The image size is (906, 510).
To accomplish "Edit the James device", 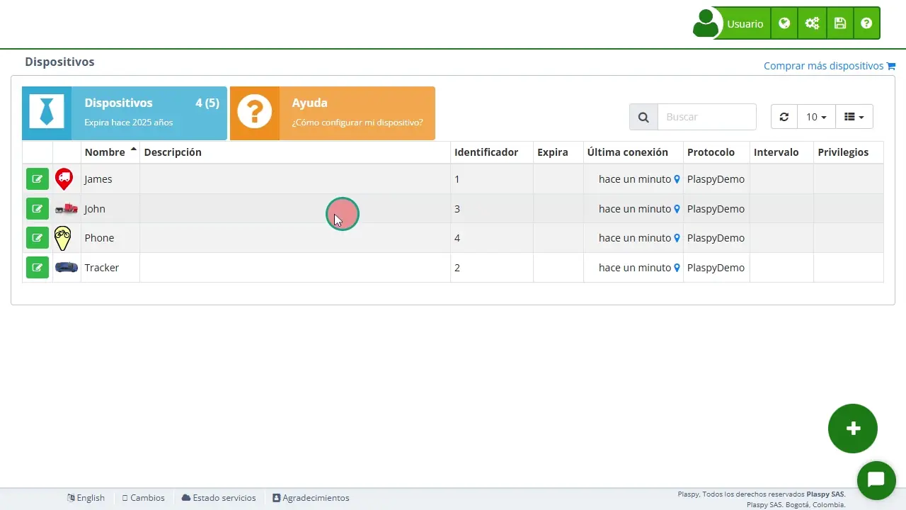I will (38, 179).
